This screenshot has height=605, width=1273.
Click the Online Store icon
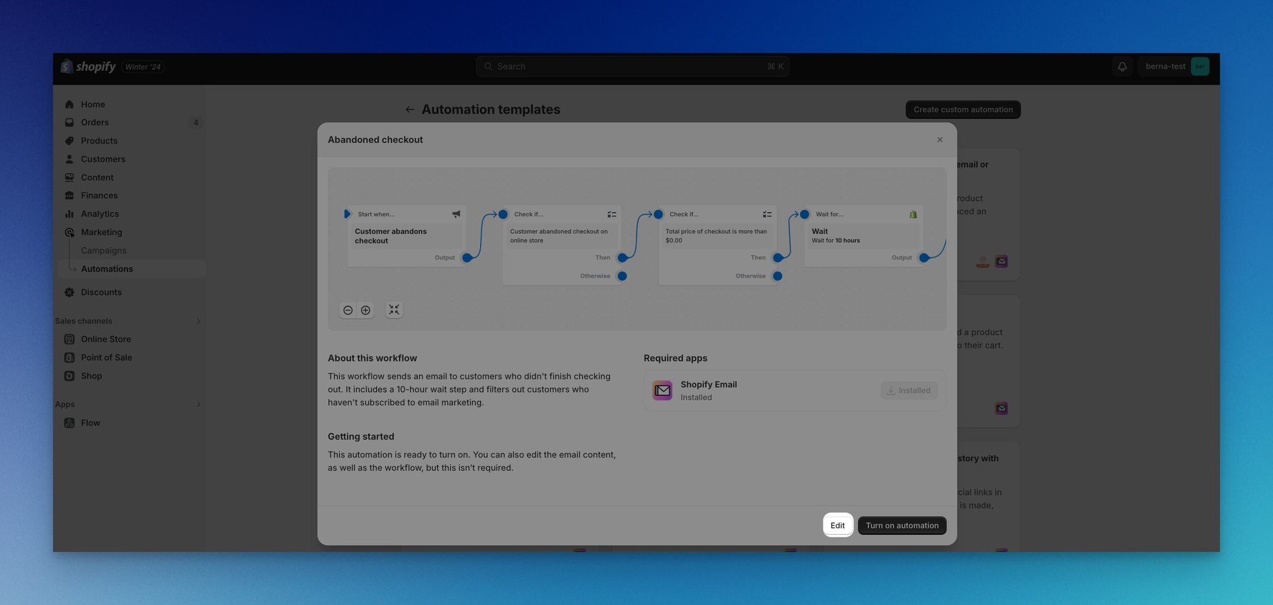pyautogui.click(x=70, y=339)
